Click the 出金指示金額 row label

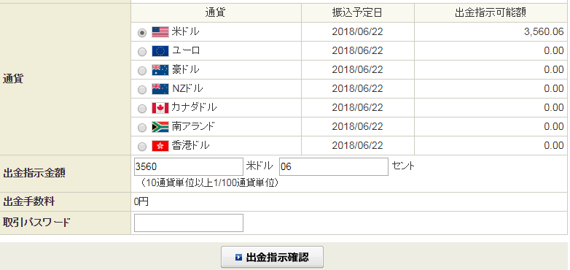click(34, 173)
